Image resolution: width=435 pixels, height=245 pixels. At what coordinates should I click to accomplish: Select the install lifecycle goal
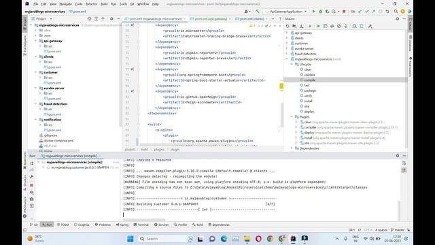pos(308,101)
